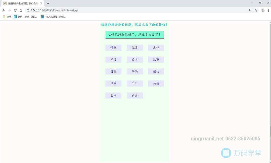Open a new browser tab
Image resolution: width=271 pixels, height=163 pixels.
click(48, 3)
